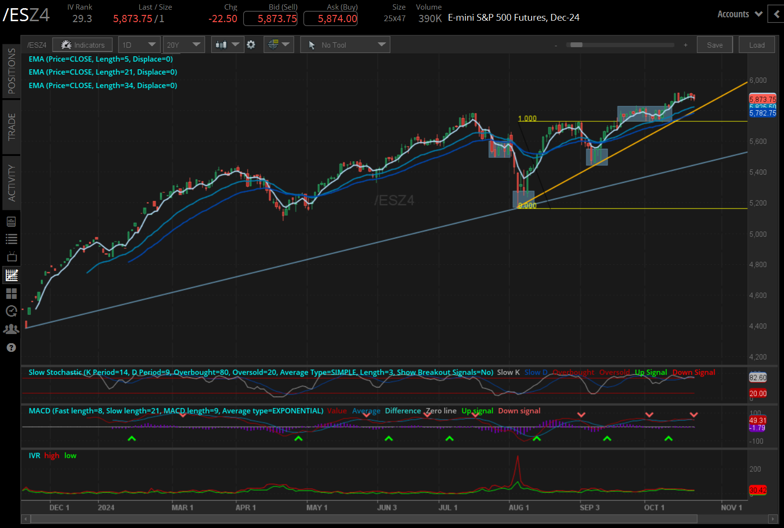Select the Charts icon in sidebar

[x=12, y=275]
